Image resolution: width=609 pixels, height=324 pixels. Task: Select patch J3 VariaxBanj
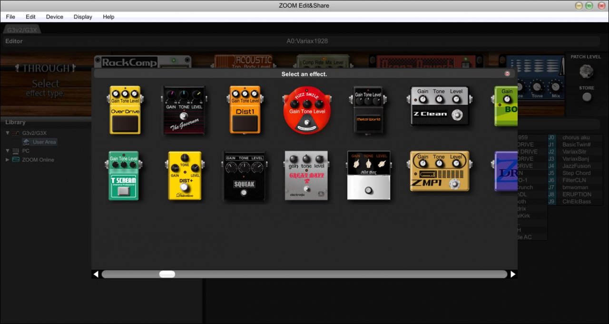575,159
